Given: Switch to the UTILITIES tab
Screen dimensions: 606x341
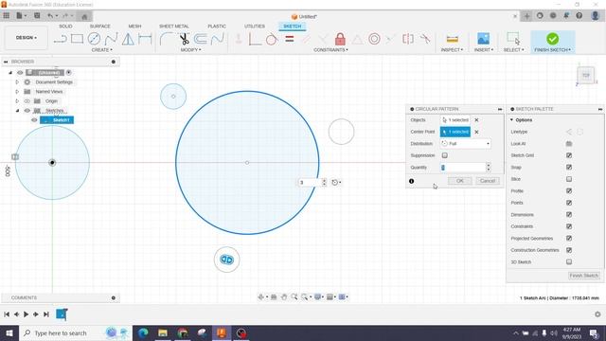Looking at the screenshot, I should 255,27.
